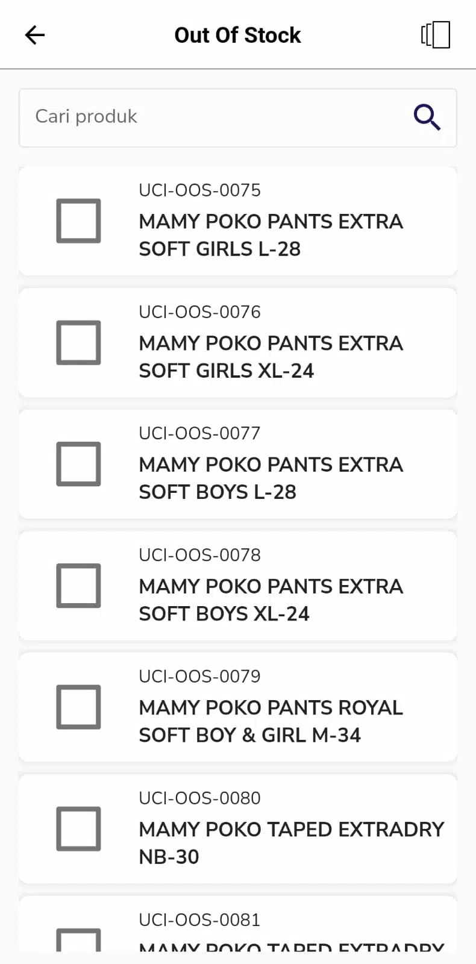476x964 pixels.
Task: Tap the UCI-OOS-0081 code label
Action: point(199,920)
